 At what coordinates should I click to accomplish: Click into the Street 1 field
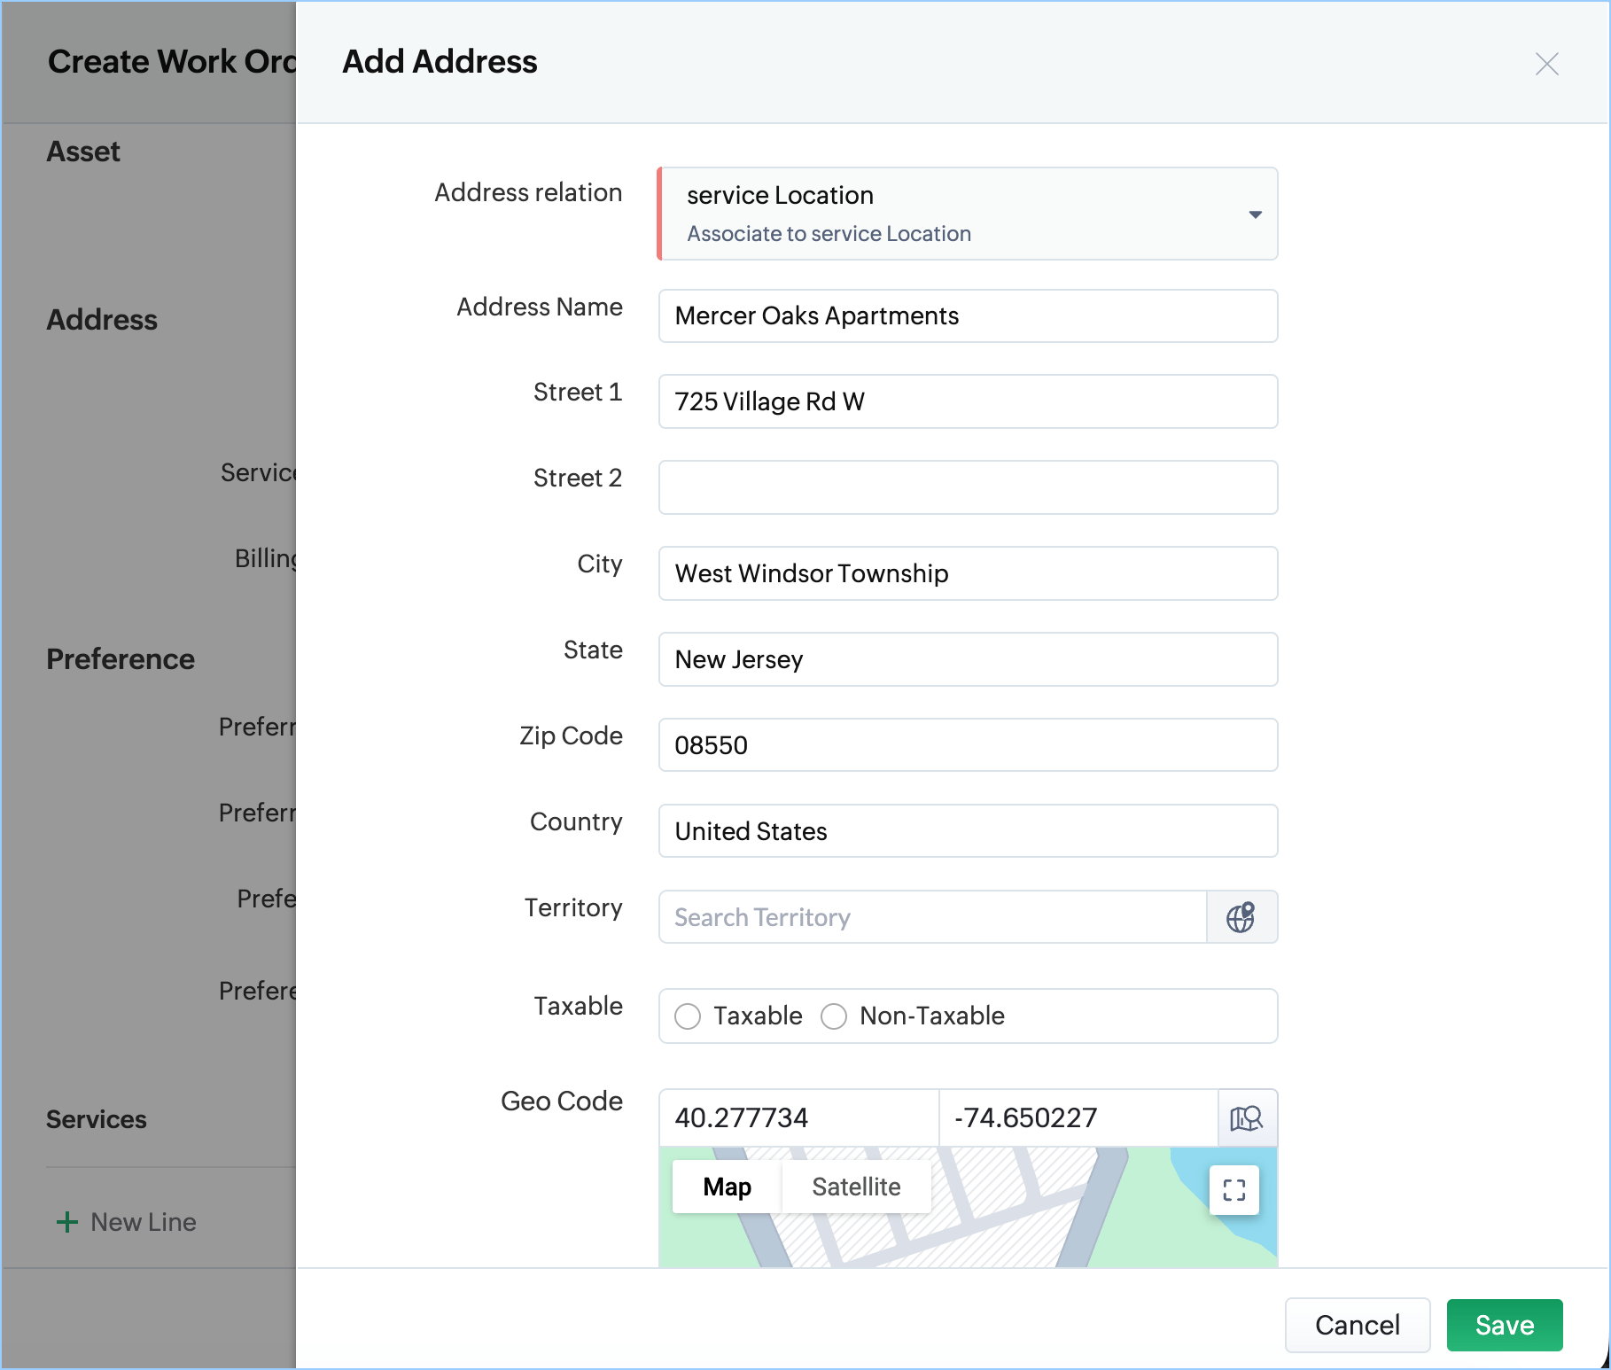(x=968, y=401)
